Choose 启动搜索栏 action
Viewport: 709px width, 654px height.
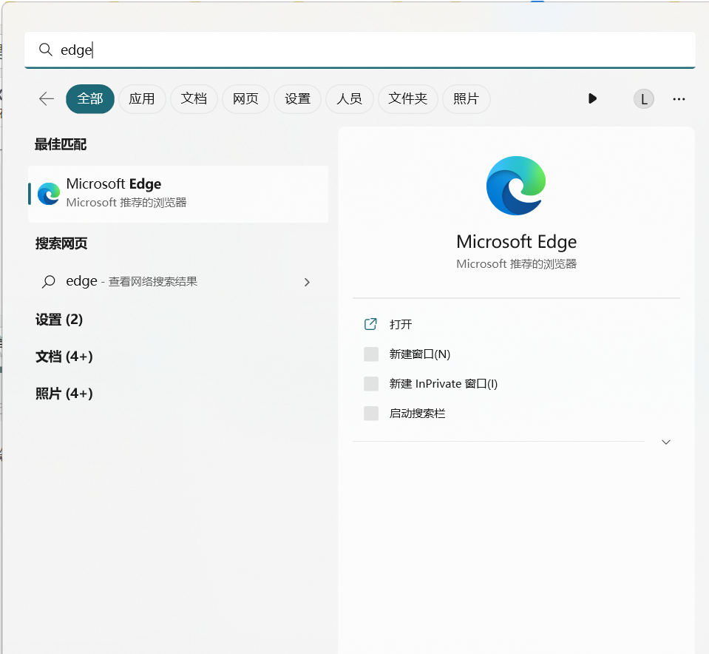pos(418,414)
